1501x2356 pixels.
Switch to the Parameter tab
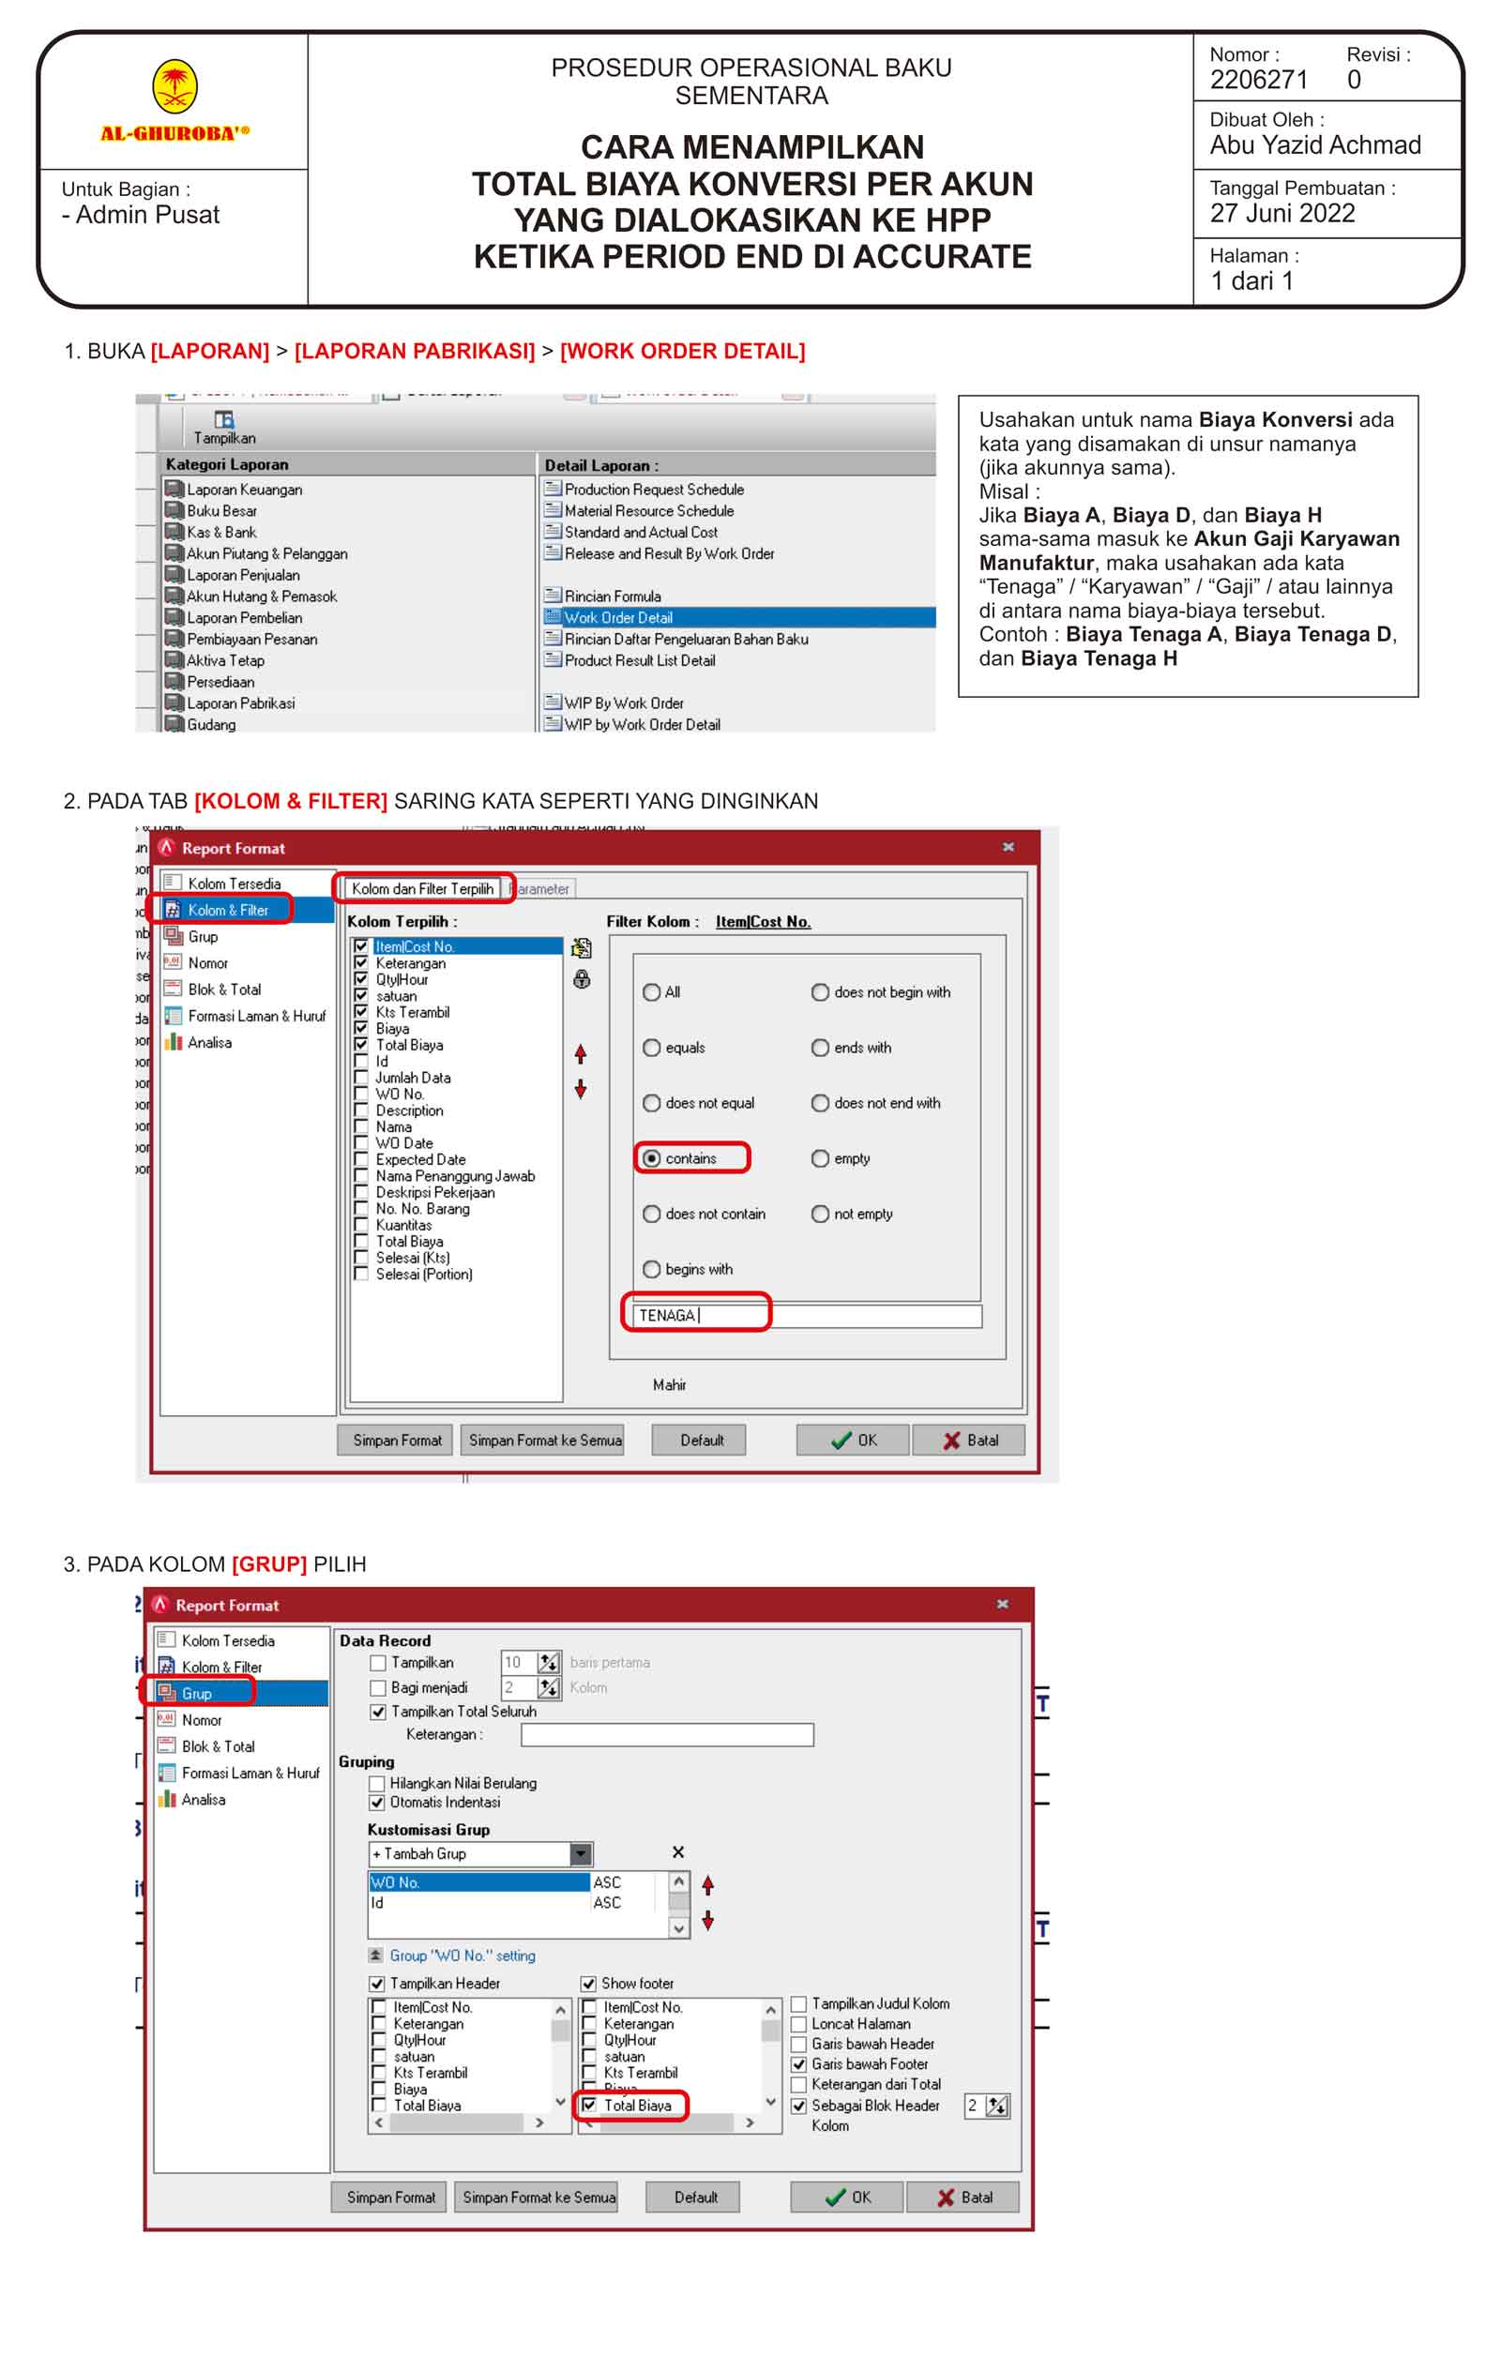click(x=542, y=888)
